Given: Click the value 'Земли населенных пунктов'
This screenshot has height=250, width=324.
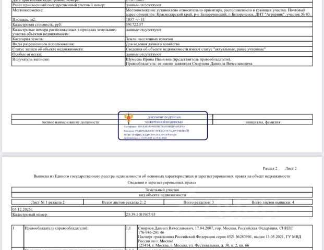Looking at the screenshot, I should 149,39.
